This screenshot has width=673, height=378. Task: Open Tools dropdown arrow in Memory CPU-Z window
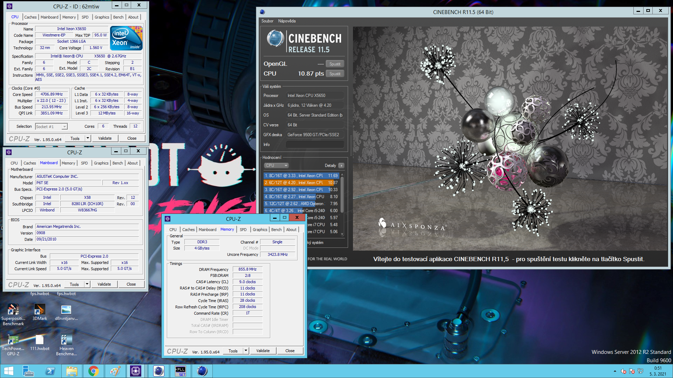(246, 351)
